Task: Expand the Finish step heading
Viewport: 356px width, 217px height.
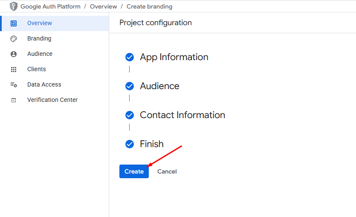Action: pos(152,144)
